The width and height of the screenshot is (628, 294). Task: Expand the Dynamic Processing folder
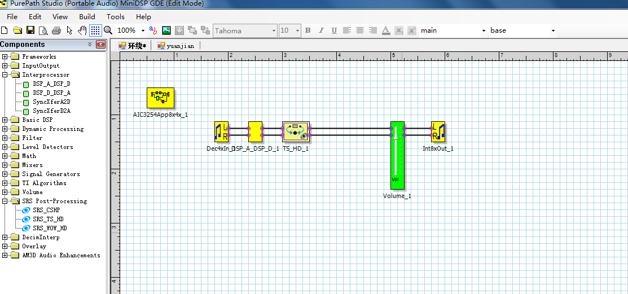pyautogui.click(x=5, y=129)
